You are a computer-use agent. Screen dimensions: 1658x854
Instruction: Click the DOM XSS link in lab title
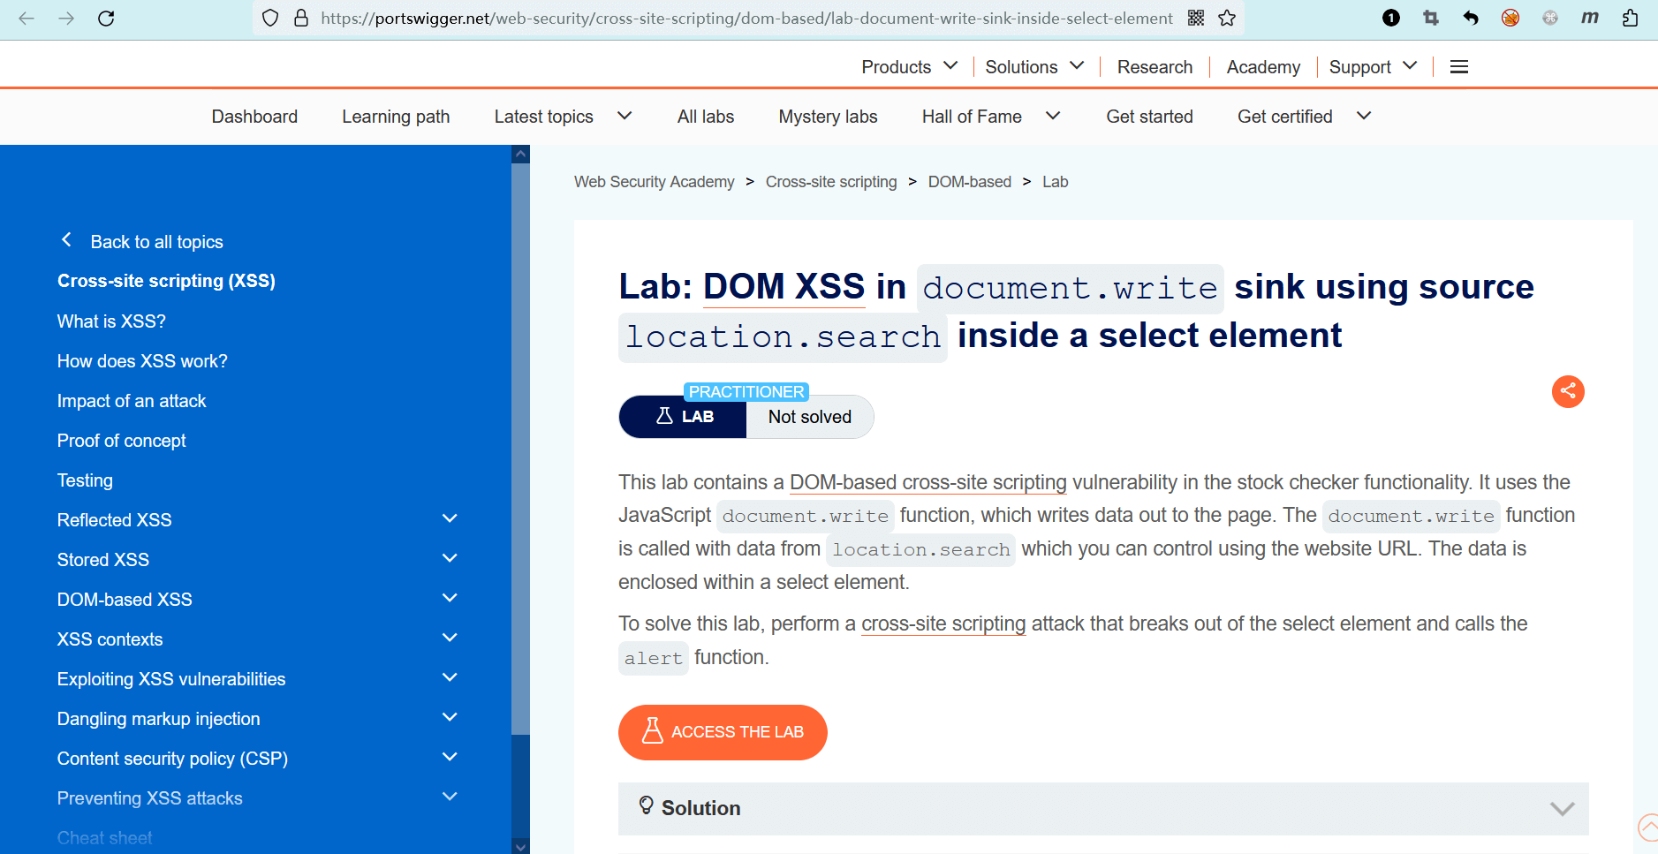[784, 286]
